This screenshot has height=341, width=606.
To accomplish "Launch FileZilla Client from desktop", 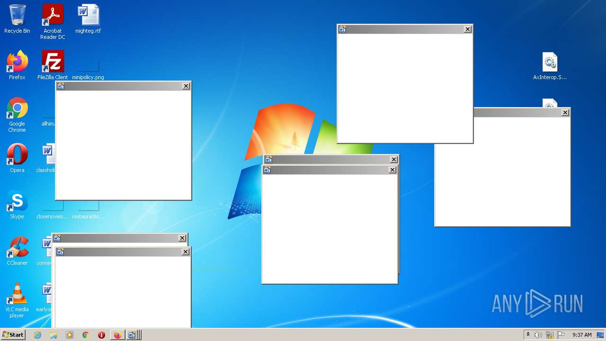I will click(x=53, y=65).
